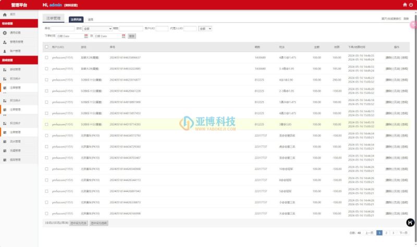Tick the checkbox of the 14:46:23 order row
Screen dimensions: 417x247
[46, 80]
